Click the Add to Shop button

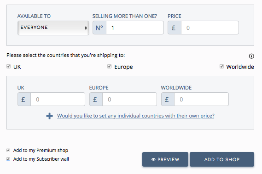[222, 159]
